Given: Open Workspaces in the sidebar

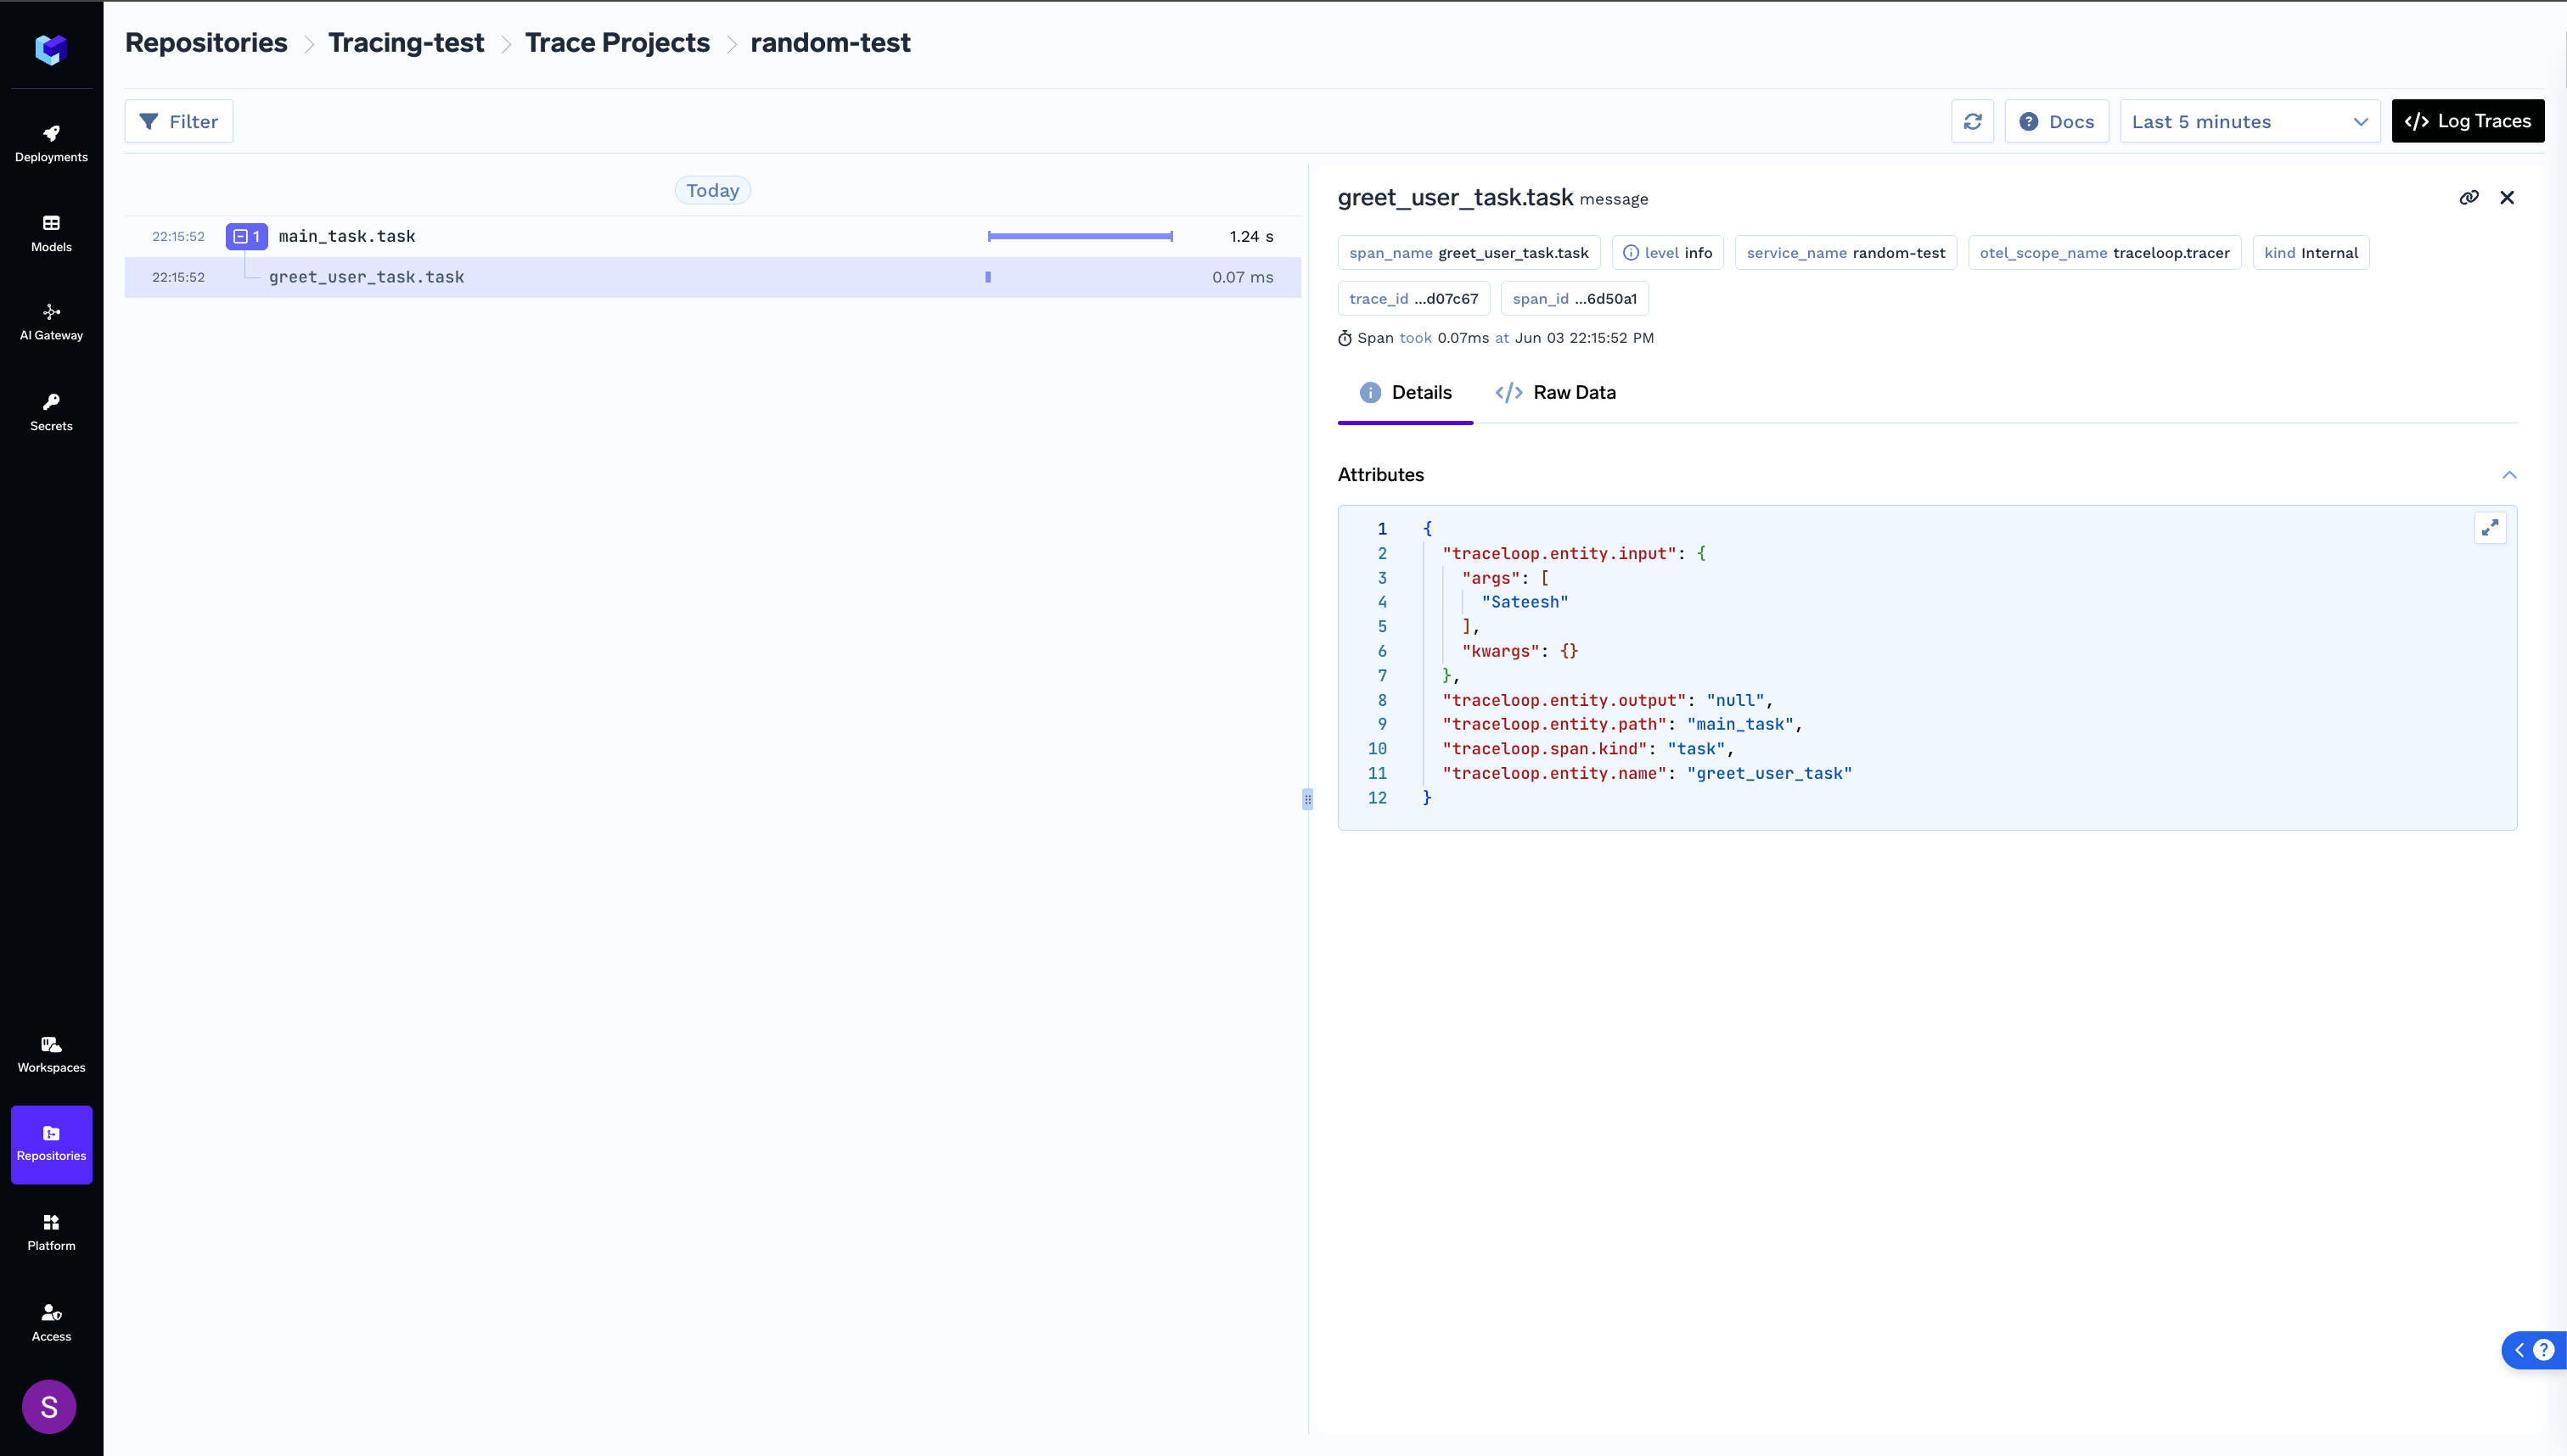Looking at the screenshot, I should tap(51, 1054).
